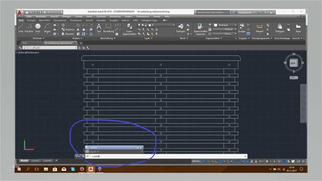
Task: Open Layer-Eigenschaften manager
Action: pos(129,28)
